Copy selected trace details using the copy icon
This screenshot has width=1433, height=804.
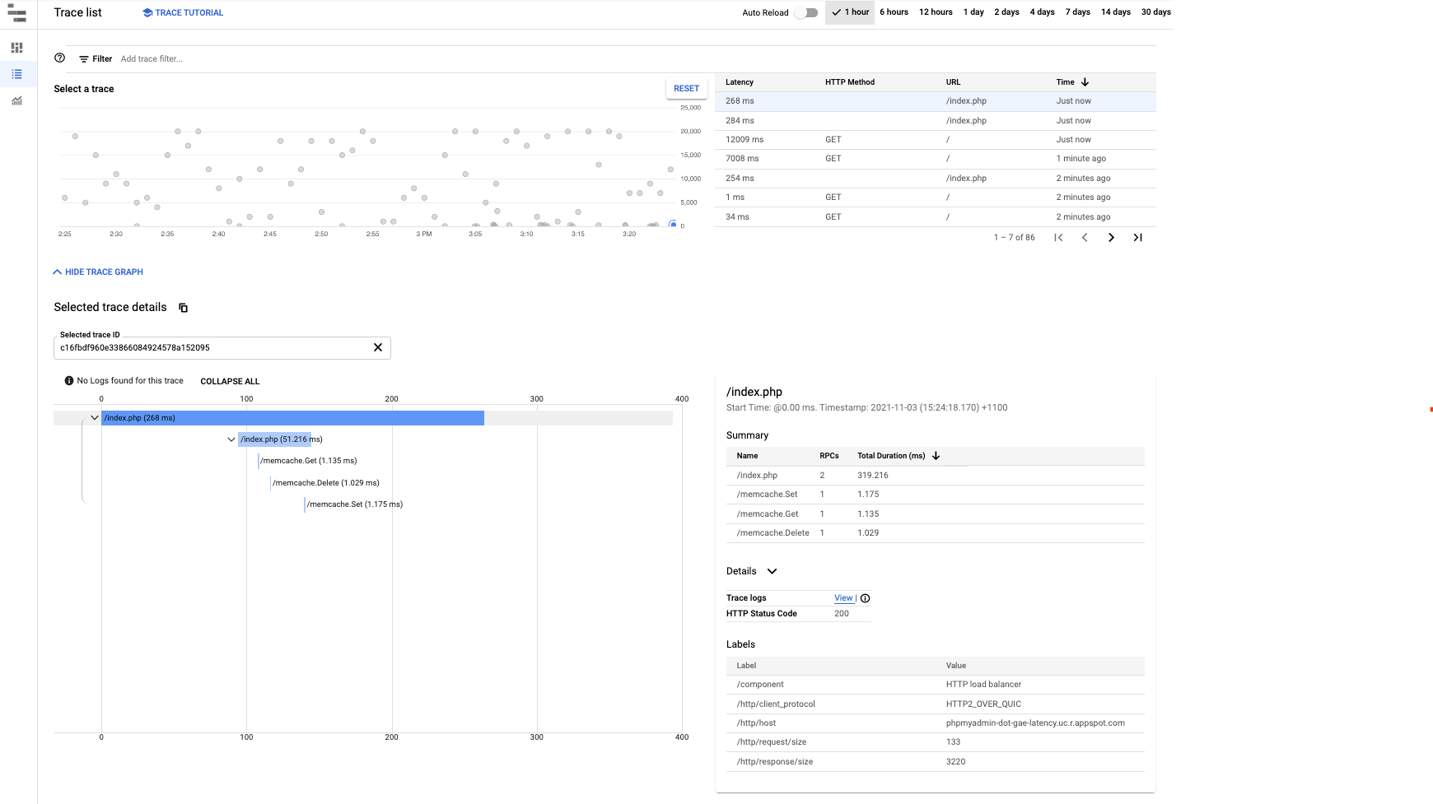coord(182,307)
